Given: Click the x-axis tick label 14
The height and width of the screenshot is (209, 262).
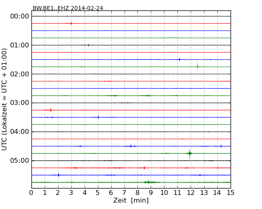Looking at the screenshot, I should coord(217,193).
